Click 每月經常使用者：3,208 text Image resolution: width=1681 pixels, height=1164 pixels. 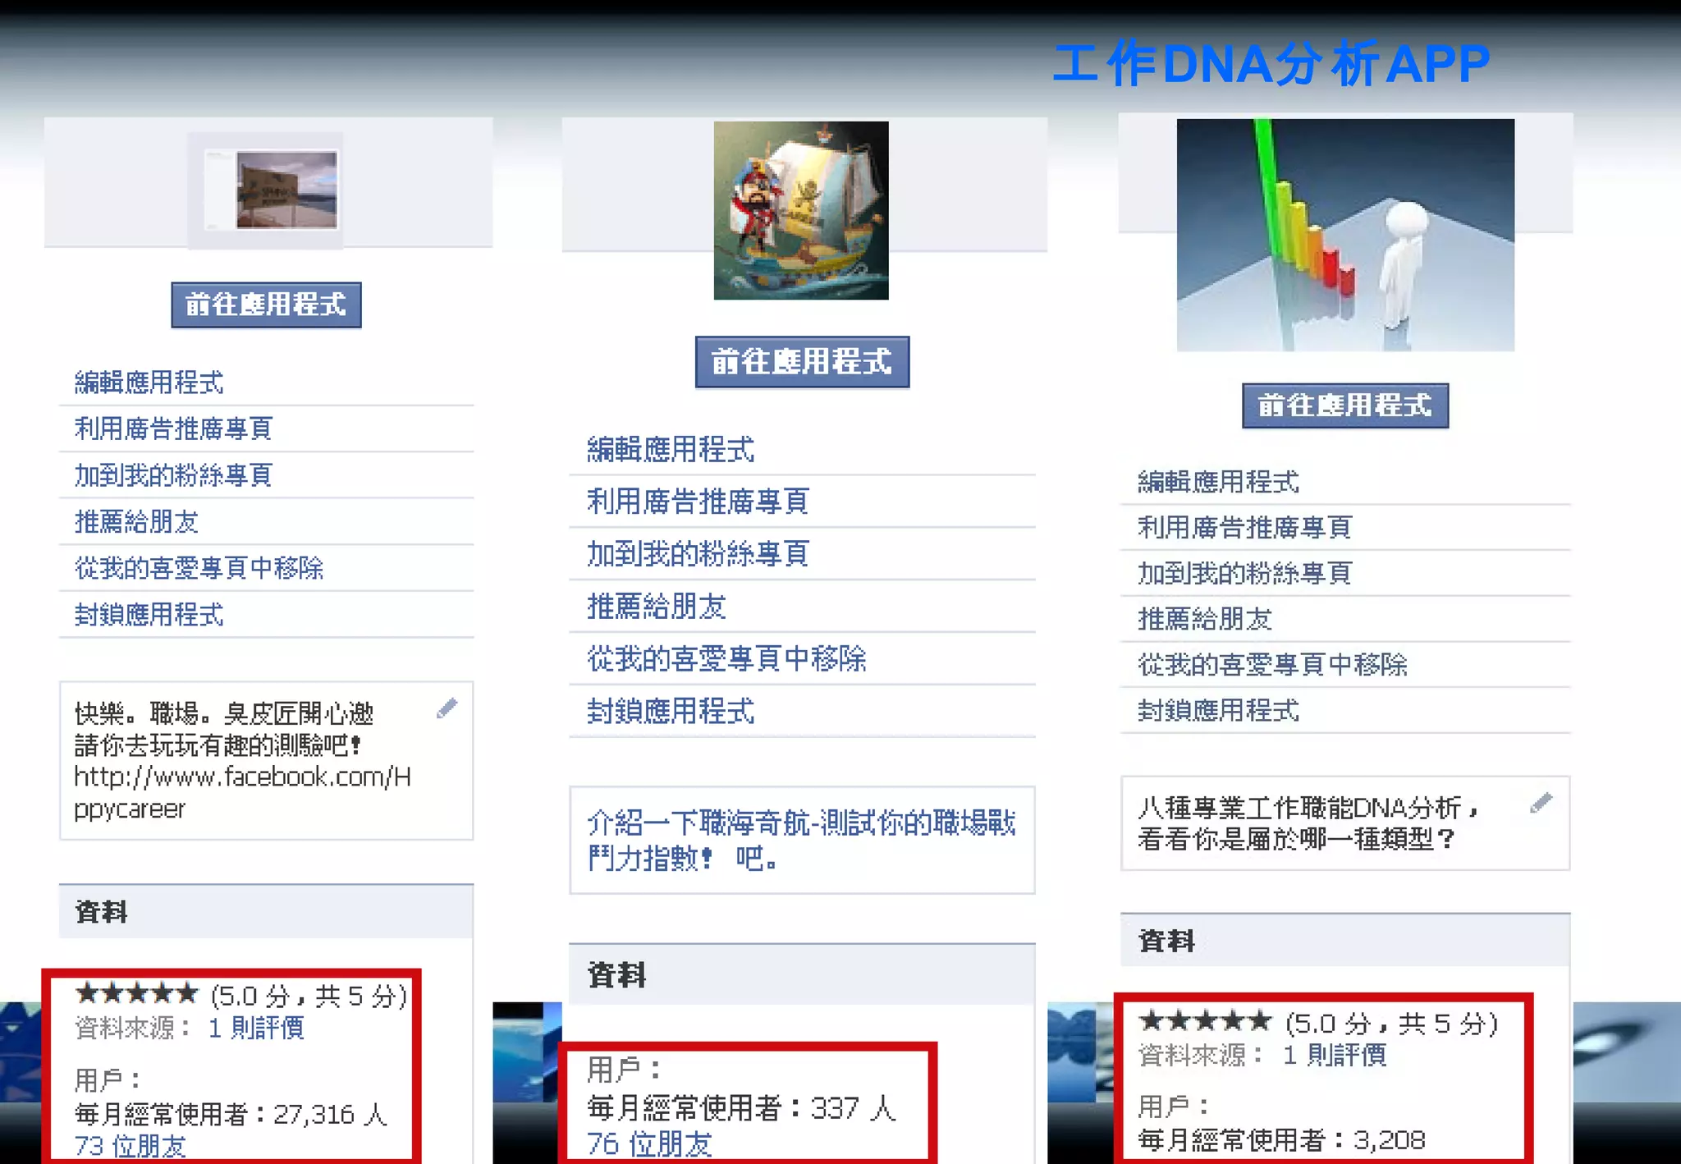point(1281,1140)
